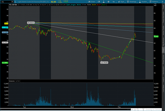Click the horizontal scrollbar right arrow
Viewport: 165px width, 111px height.
[x=130, y=109]
